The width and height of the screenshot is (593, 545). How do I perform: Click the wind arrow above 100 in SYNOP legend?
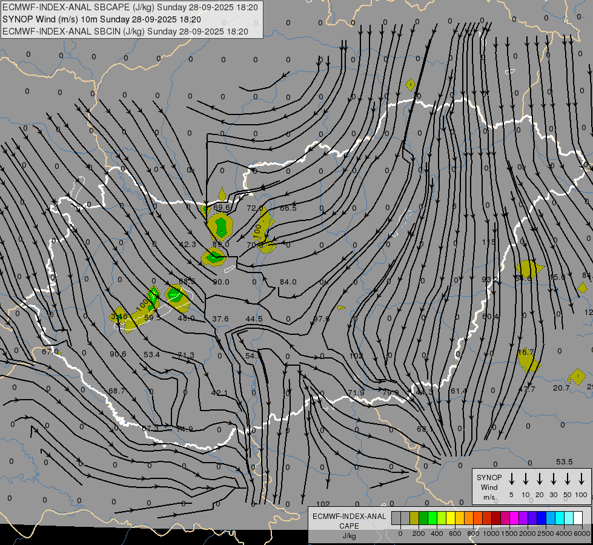coord(581,479)
